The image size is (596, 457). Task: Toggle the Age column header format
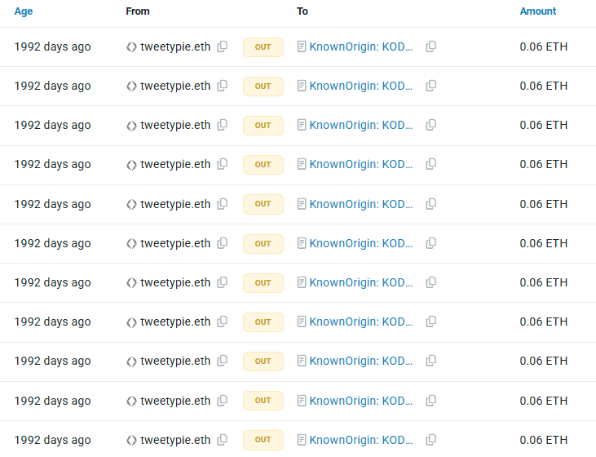[24, 11]
